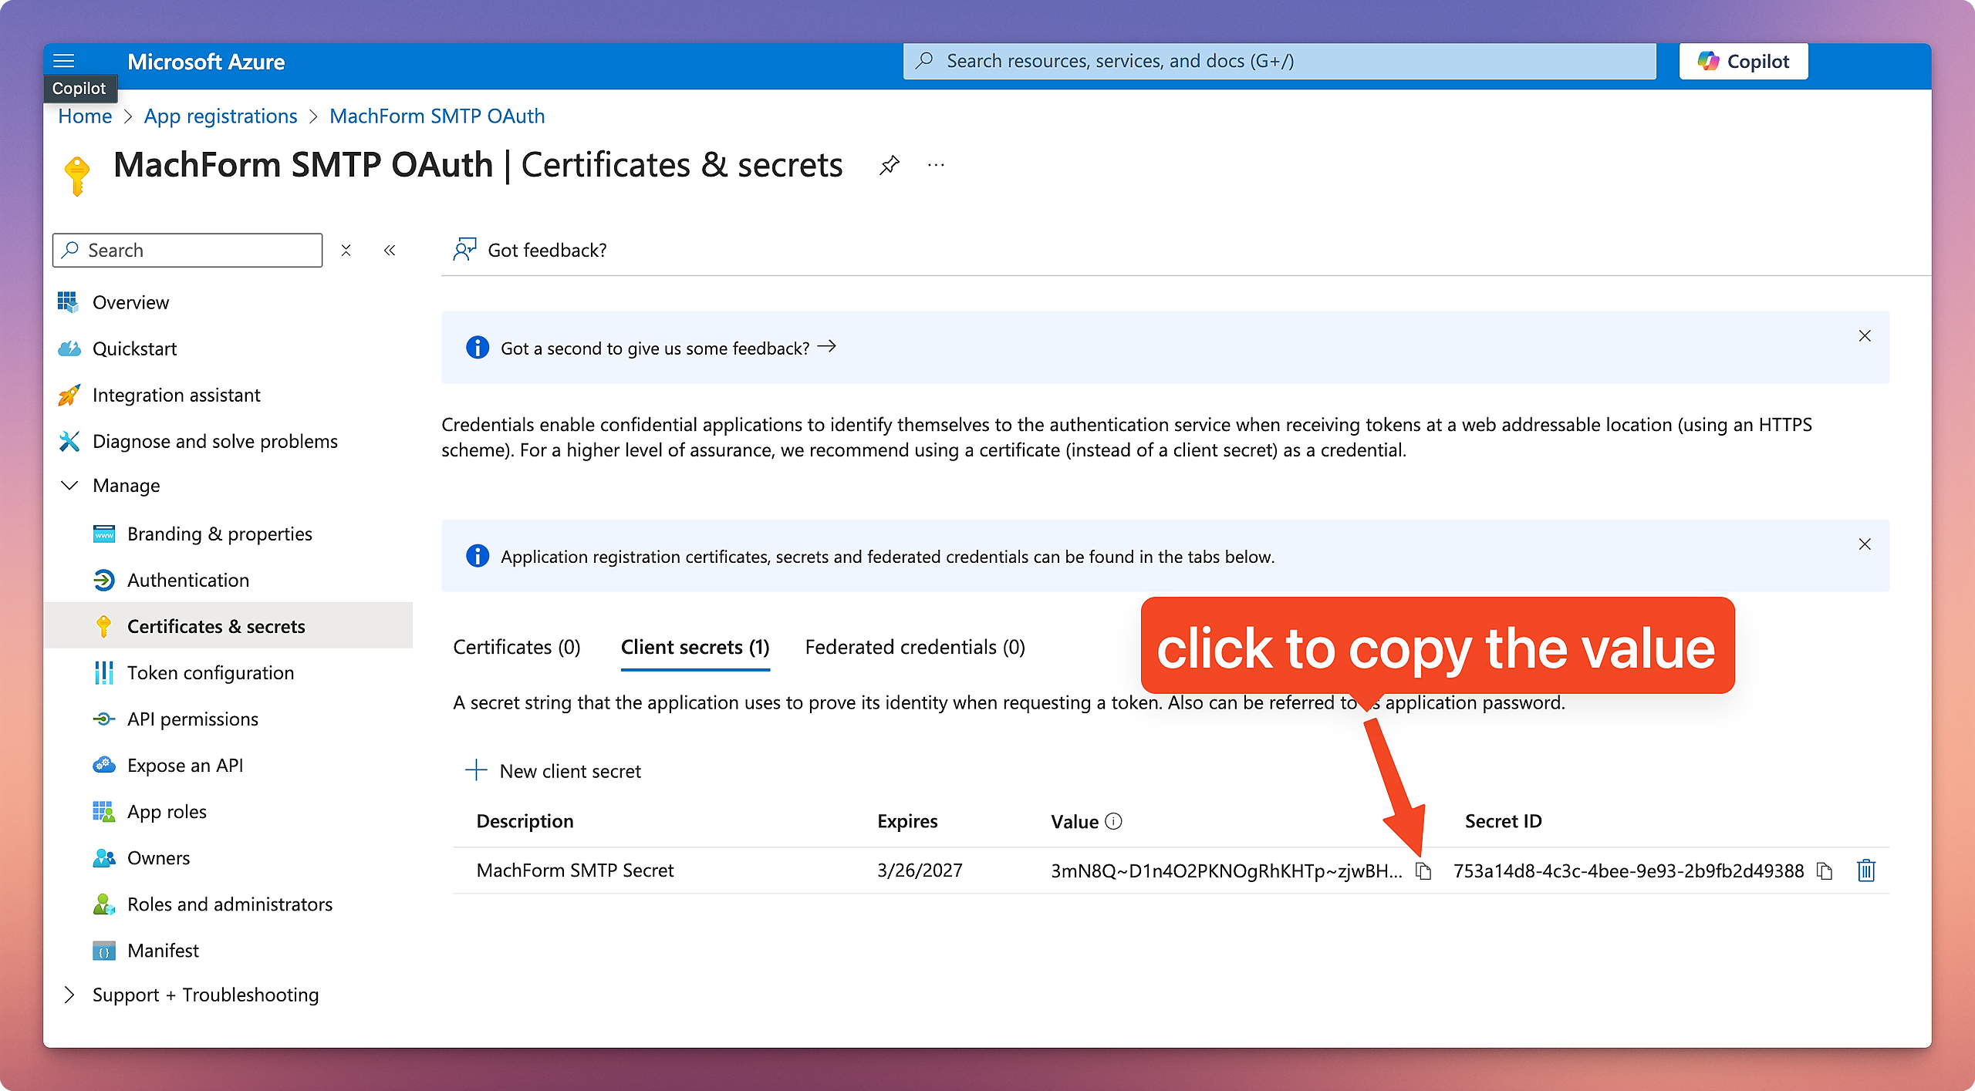Pin the Certificates & secrets page
The height and width of the screenshot is (1091, 1975).
tap(890, 165)
